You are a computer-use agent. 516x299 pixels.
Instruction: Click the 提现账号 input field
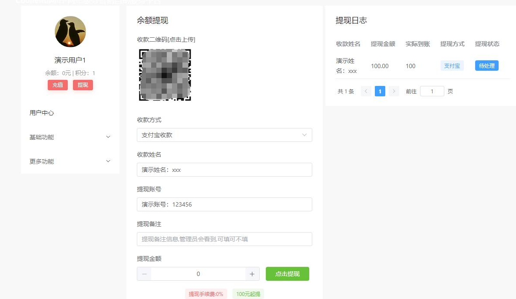click(225, 204)
